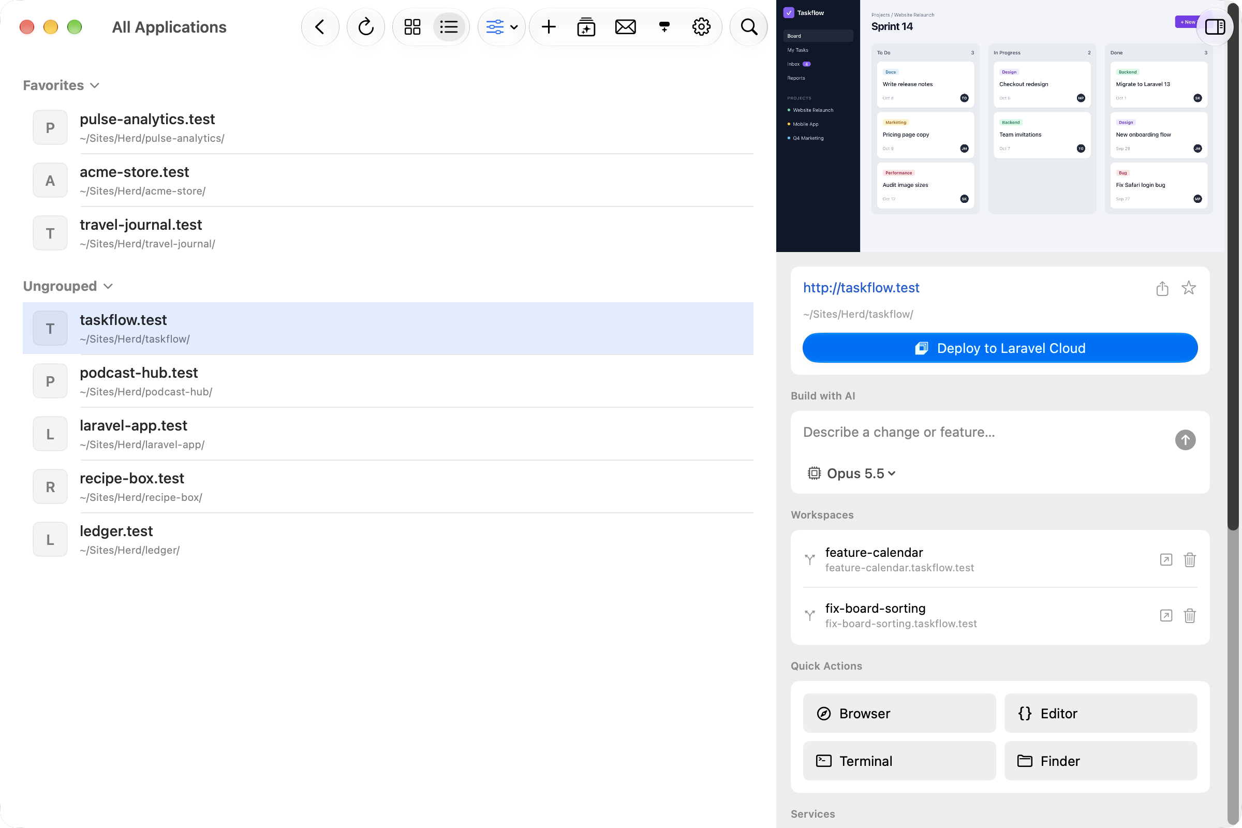Viewport: 1242px width, 828px height.
Task: Select podcast-hub.test site
Action: (x=388, y=381)
